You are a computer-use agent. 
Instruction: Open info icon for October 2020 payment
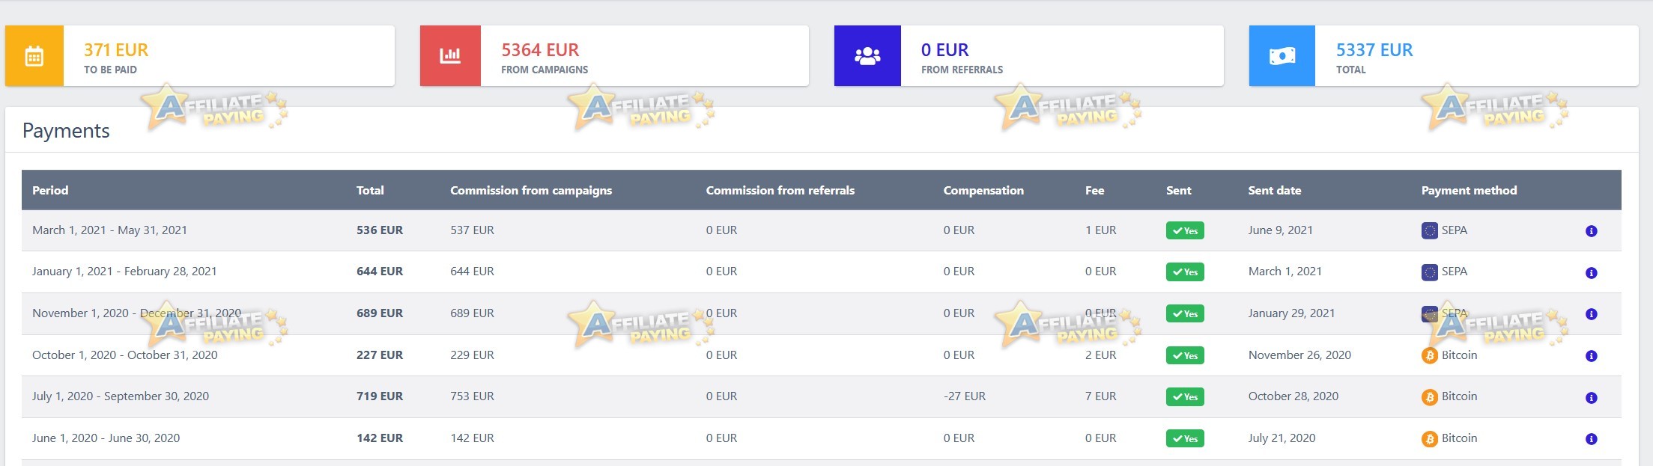click(x=1592, y=356)
